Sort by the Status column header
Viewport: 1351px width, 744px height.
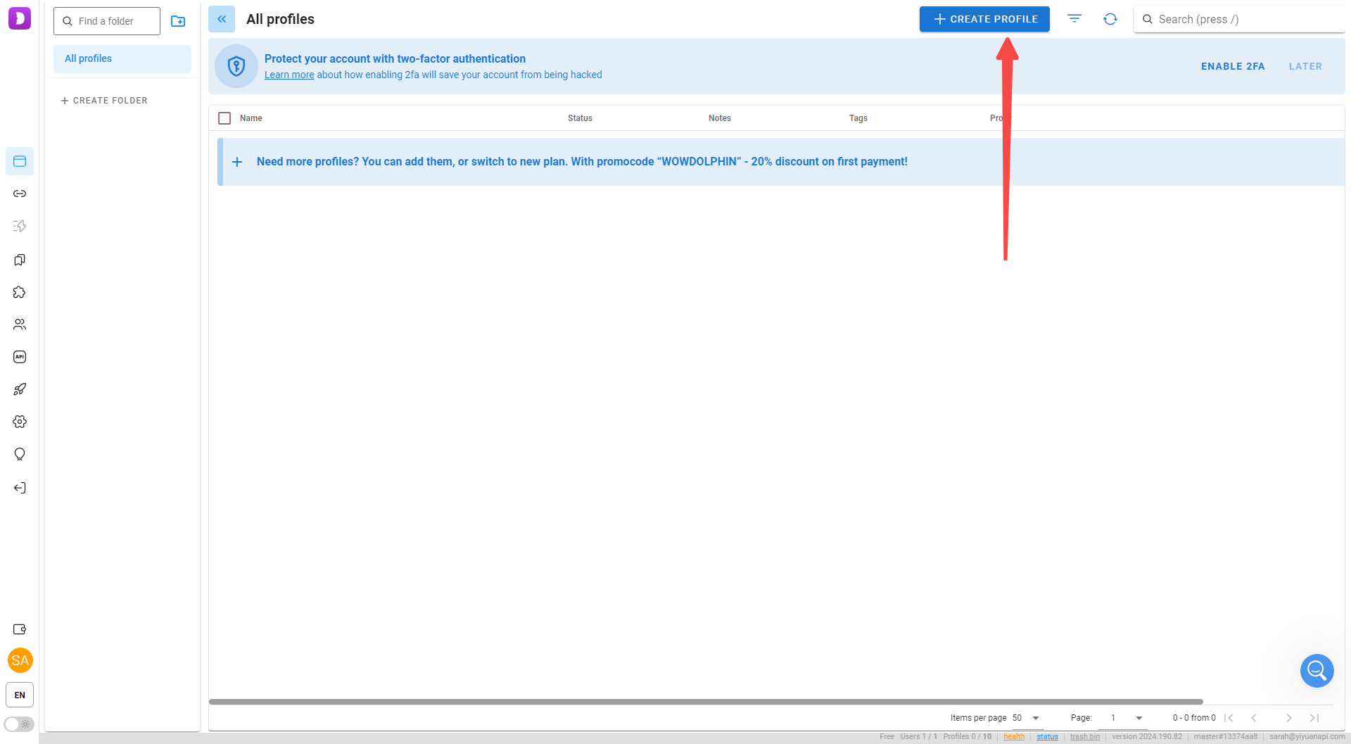pos(580,118)
